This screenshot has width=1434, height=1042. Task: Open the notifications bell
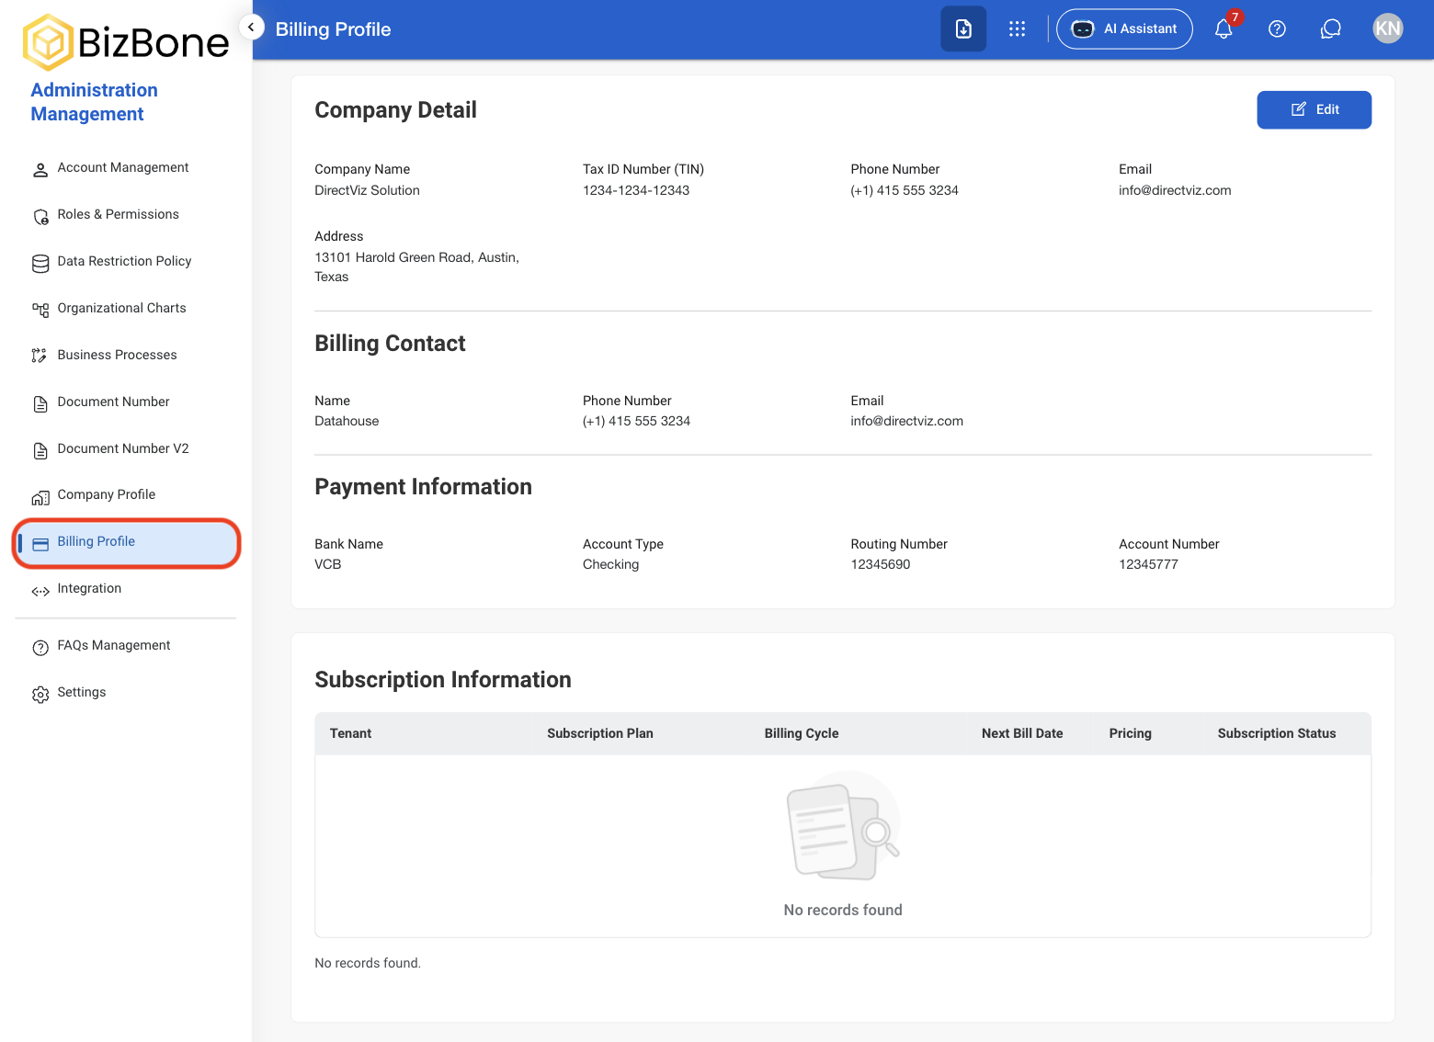point(1223,28)
